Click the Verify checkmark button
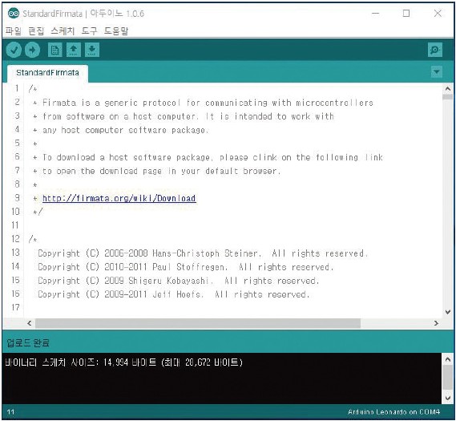 pyautogui.click(x=14, y=50)
